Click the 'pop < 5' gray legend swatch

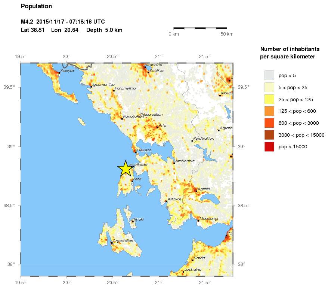click(269, 75)
